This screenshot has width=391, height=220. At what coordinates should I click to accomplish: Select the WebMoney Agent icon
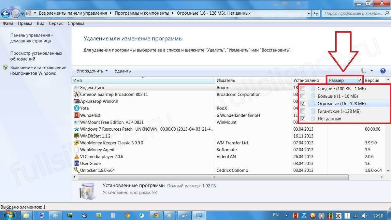tap(77, 150)
